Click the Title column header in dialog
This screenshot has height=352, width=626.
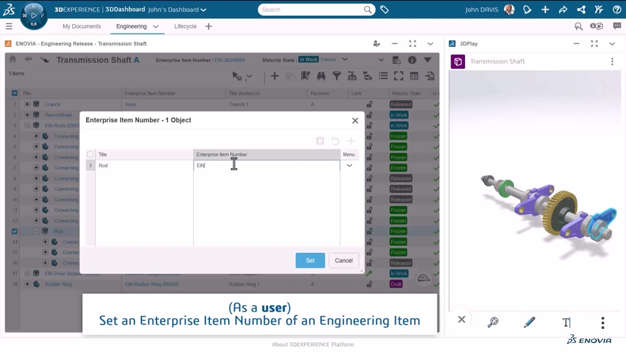(144, 154)
